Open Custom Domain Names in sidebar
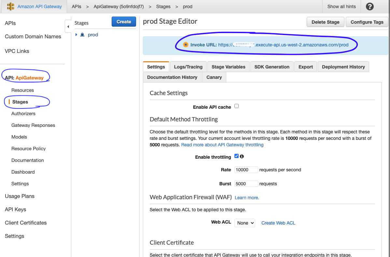 (33, 37)
